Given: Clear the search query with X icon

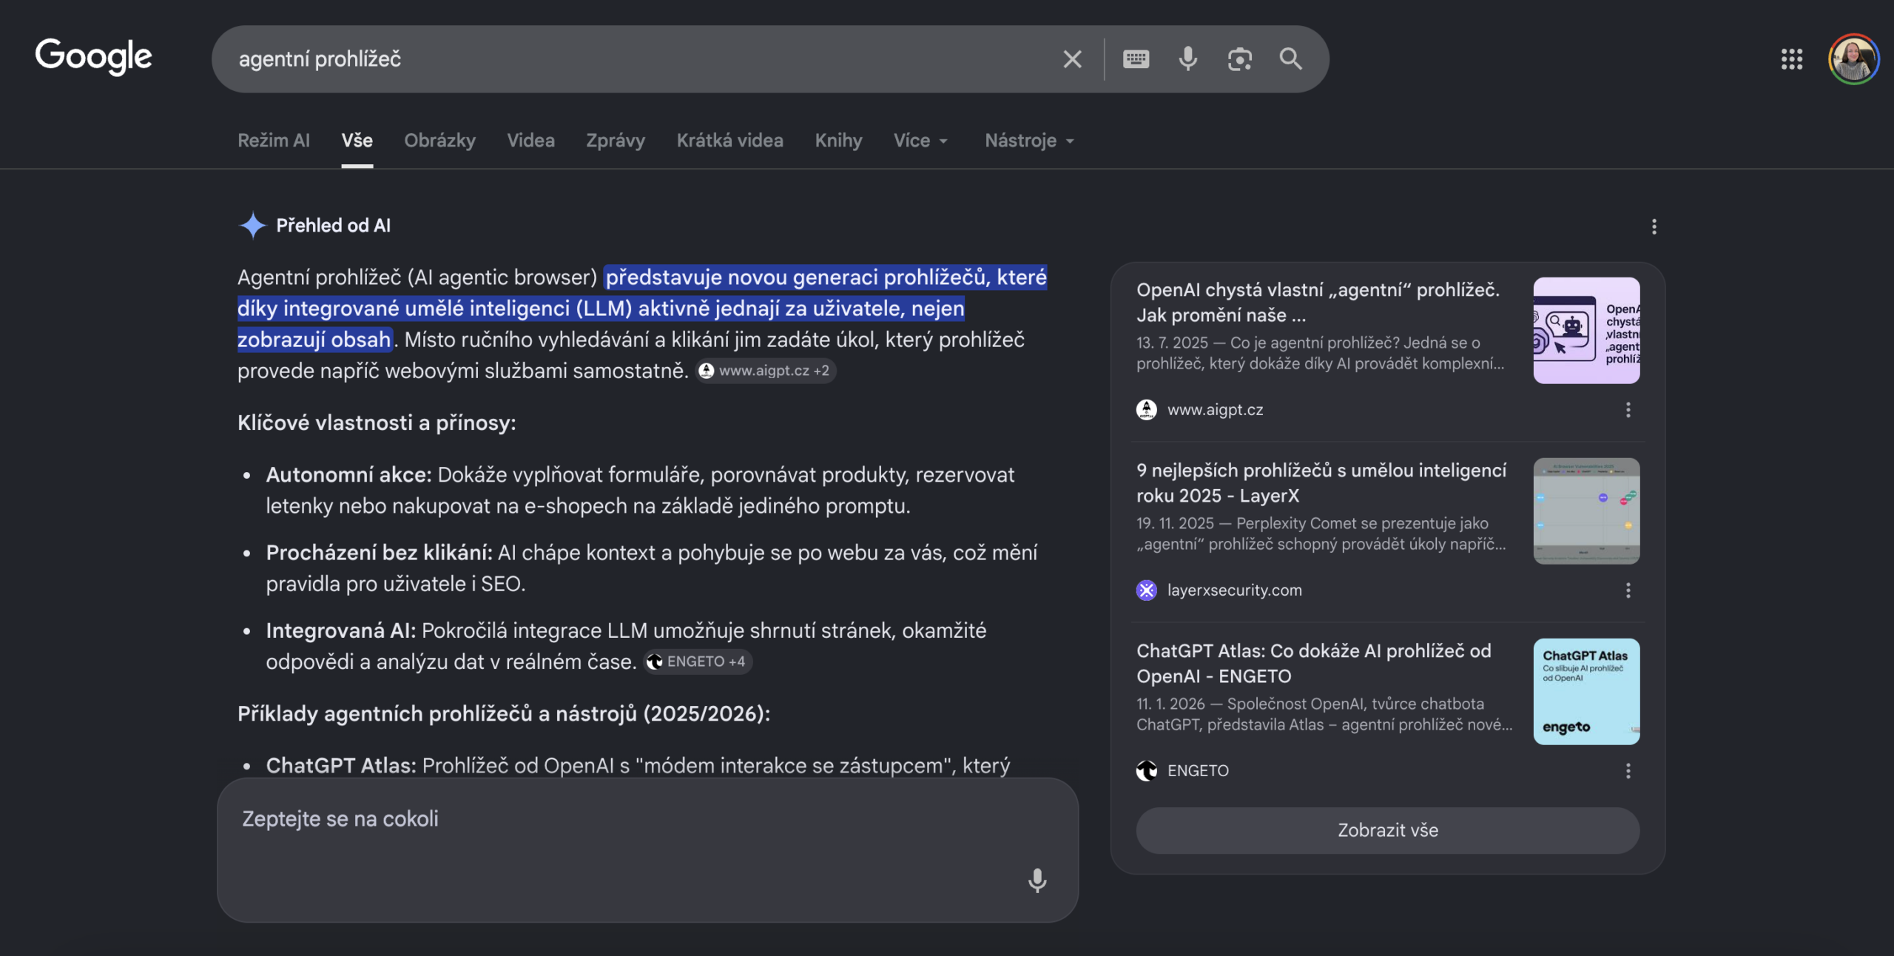Looking at the screenshot, I should point(1072,59).
